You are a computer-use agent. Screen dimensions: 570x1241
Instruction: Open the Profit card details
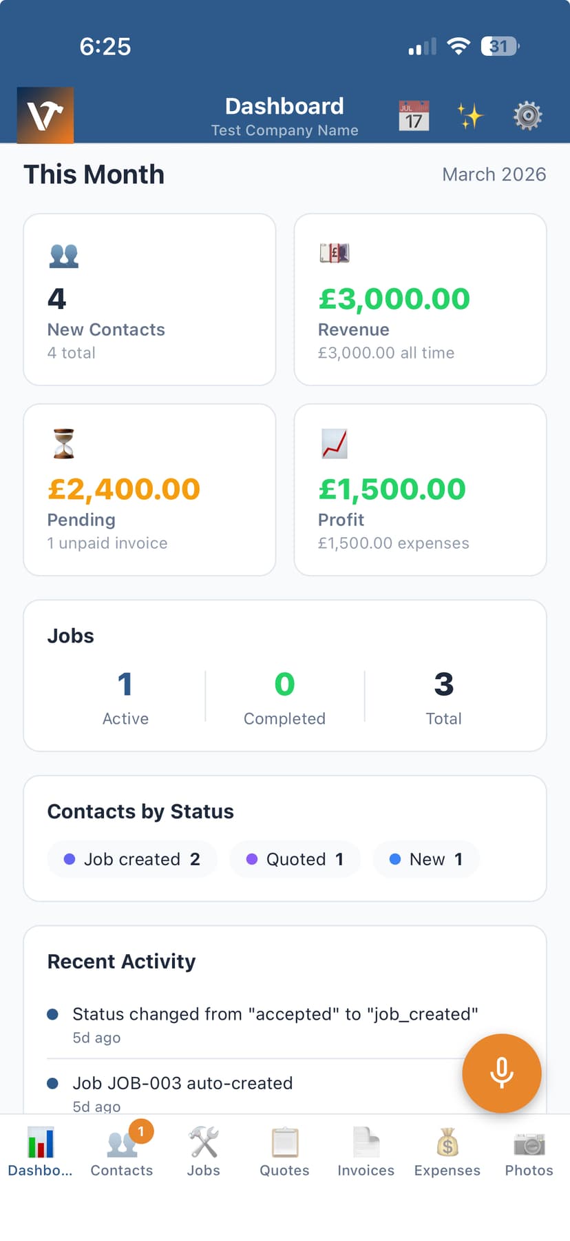click(419, 490)
